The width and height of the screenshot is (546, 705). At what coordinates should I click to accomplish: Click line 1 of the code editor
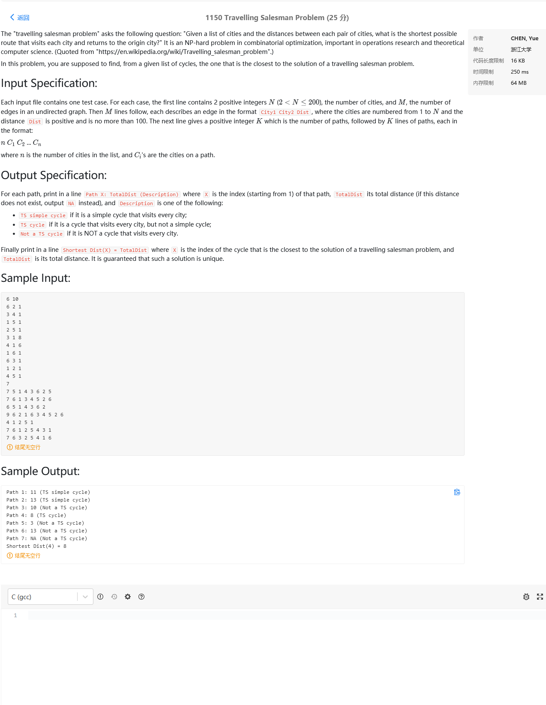coord(287,615)
